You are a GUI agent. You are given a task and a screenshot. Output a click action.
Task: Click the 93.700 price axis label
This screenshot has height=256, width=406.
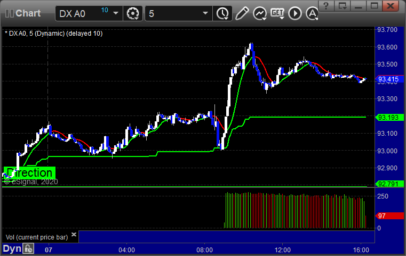[387, 30]
